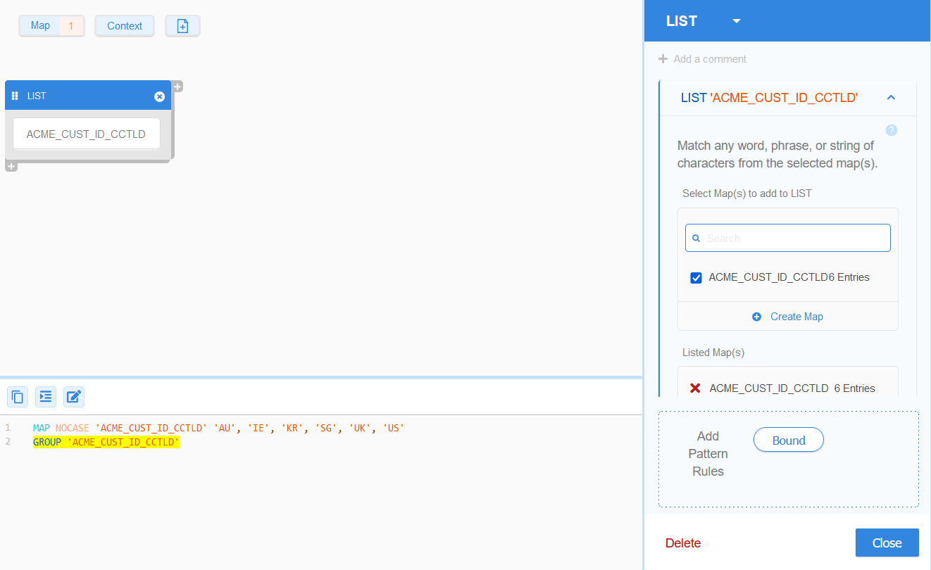Click Create Map

click(788, 317)
